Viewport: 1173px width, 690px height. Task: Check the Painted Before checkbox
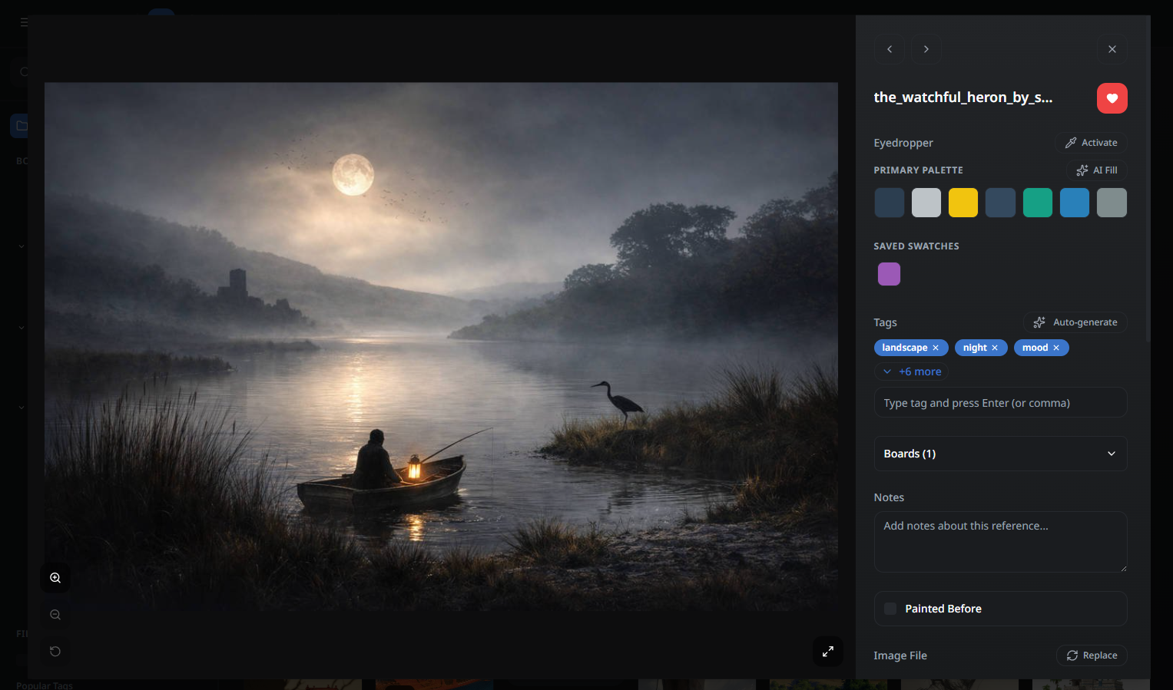tap(890, 609)
